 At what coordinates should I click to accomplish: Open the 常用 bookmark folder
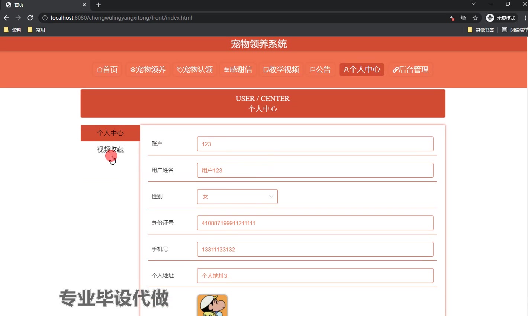[36, 30]
